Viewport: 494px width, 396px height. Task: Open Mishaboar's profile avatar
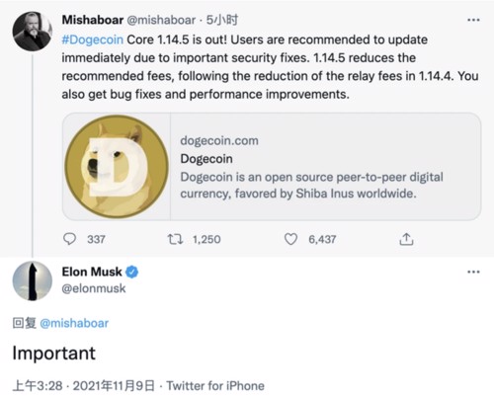(x=33, y=32)
